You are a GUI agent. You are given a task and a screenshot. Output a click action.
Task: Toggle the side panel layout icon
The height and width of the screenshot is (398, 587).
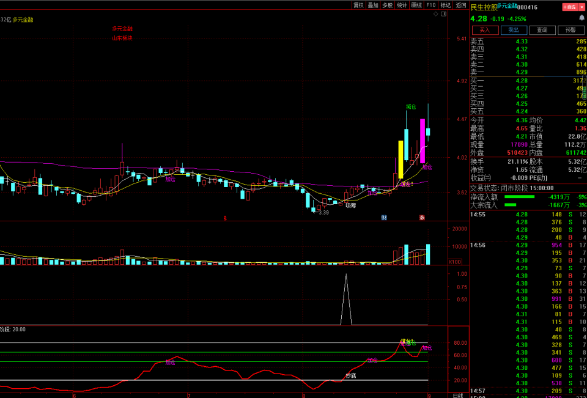click(444, 14)
